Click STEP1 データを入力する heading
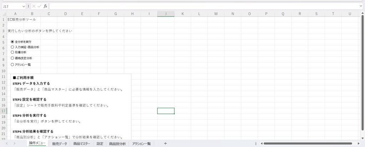The height and width of the screenshot is (147, 365). pyautogui.click(x=31, y=83)
